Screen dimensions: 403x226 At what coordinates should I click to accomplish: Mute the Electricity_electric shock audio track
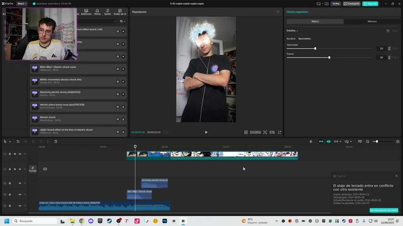[20, 183]
